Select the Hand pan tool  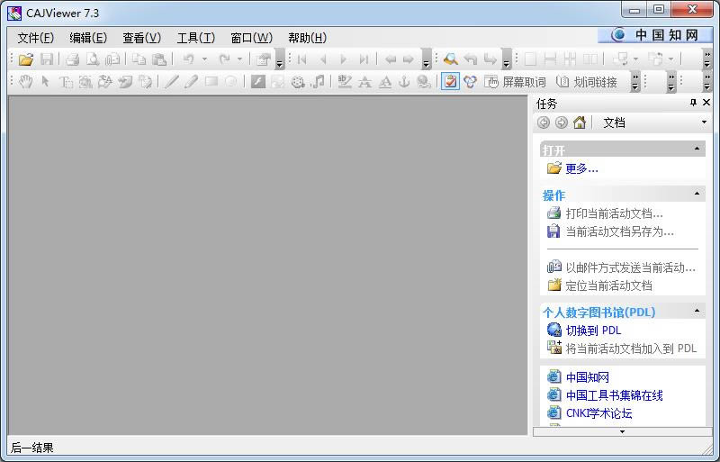[26, 82]
